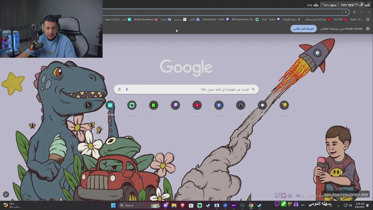The image size is (373, 210).
Task: Launch Brave browser from the taskbar
Action: 183,205
